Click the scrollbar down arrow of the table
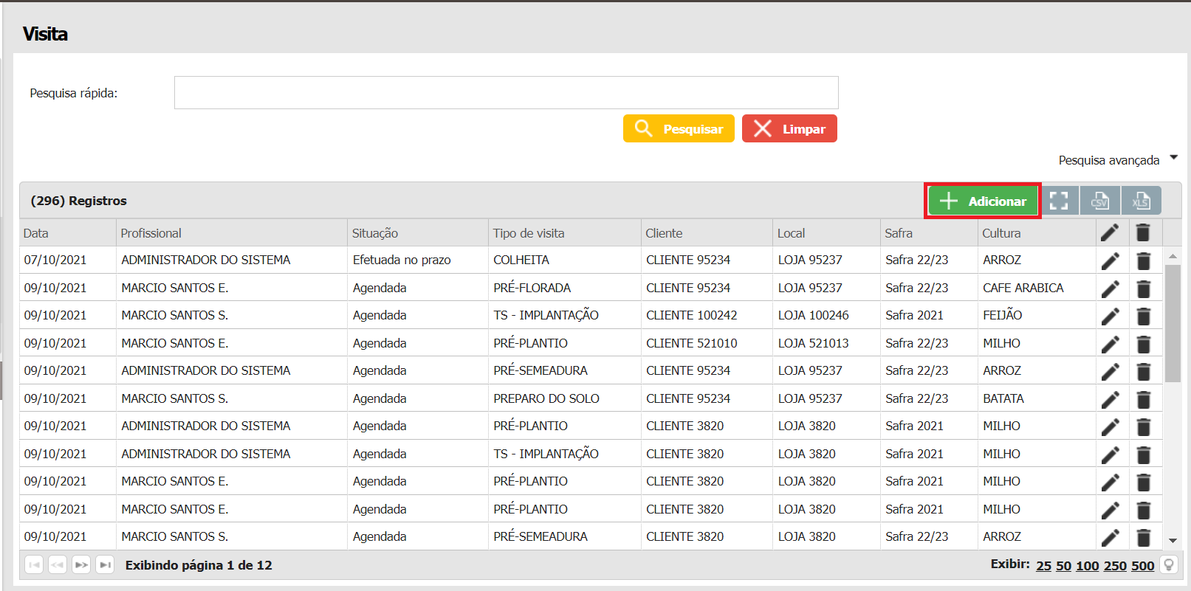1191x591 pixels. (x=1173, y=541)
